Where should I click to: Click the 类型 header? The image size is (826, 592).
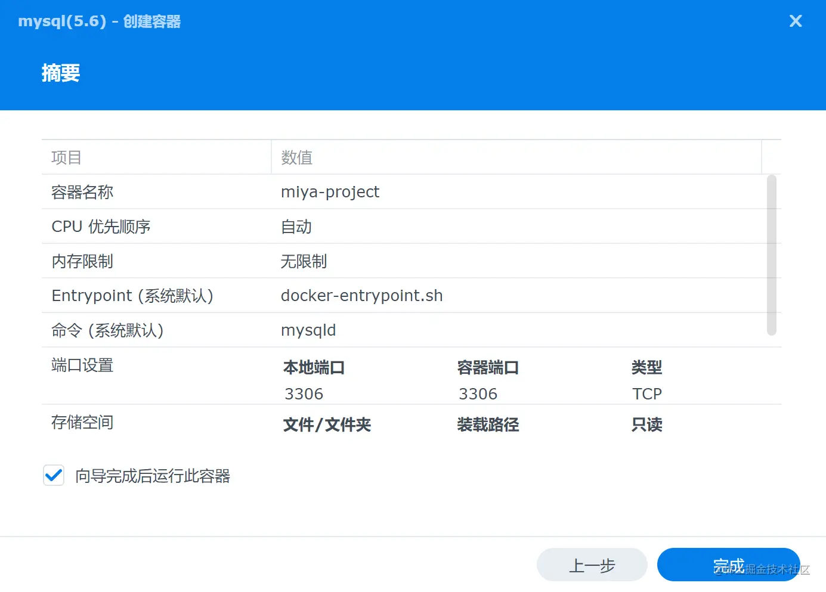point(647,367)
